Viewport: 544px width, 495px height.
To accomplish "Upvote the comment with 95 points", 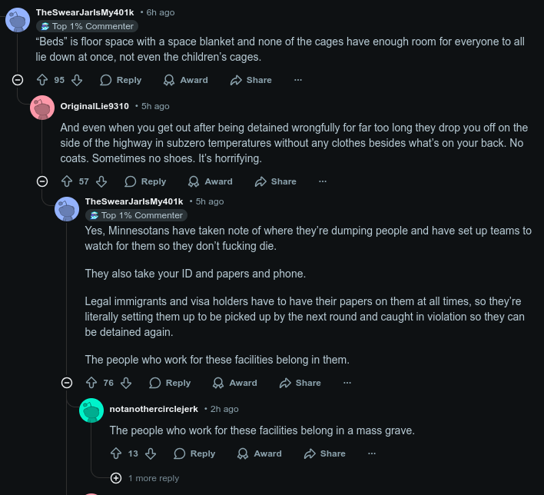I will [x=42, y=80].
